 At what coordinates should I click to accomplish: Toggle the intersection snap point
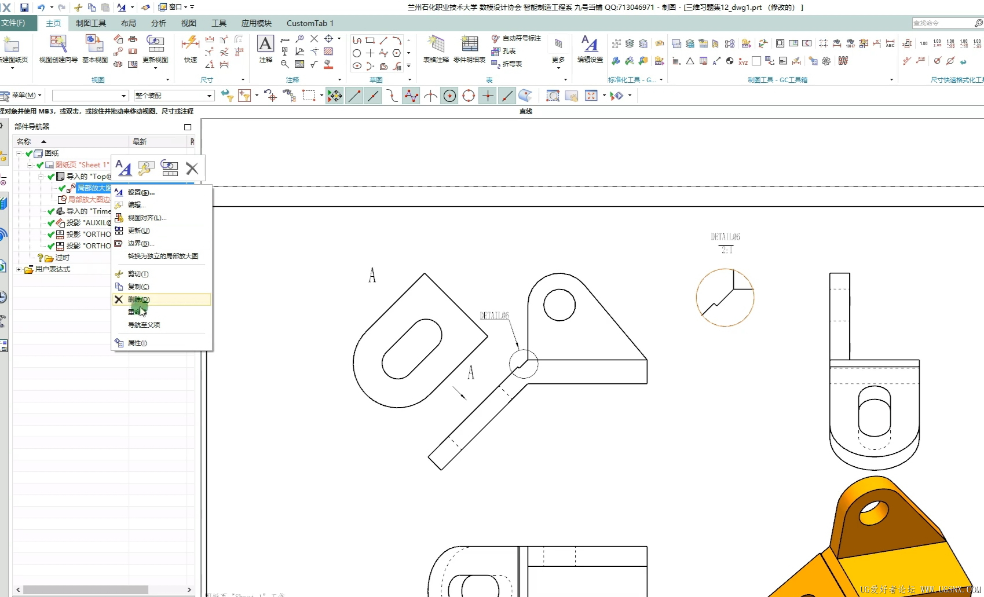coord(430,96)
